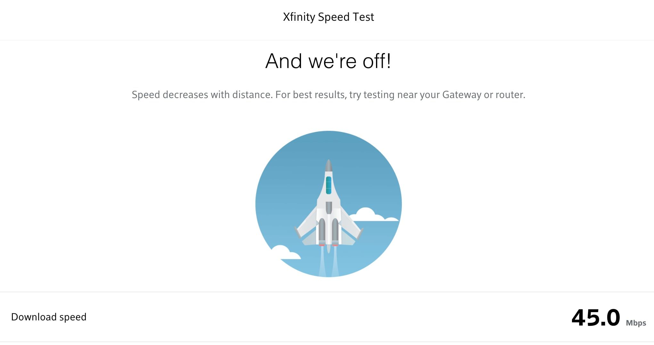Click the left wing of the jet

[307, 225]
